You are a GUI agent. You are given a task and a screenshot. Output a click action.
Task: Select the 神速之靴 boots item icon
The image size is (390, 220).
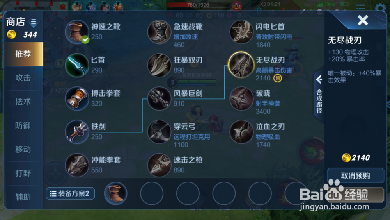click(77, 32)
